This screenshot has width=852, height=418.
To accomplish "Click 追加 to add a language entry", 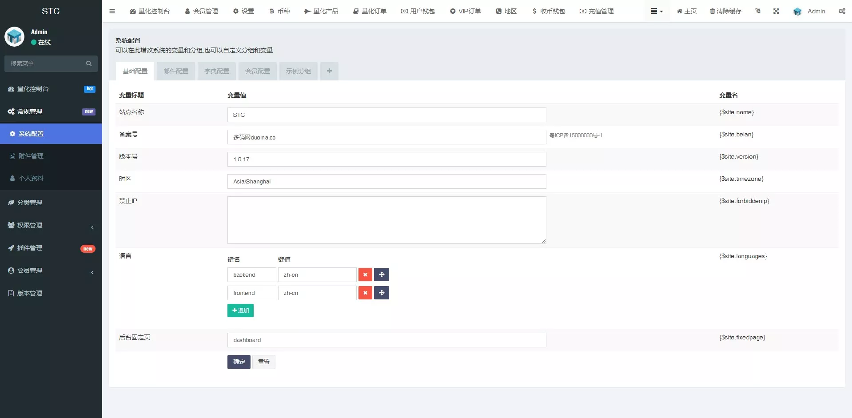I will [x=240, y=310].
